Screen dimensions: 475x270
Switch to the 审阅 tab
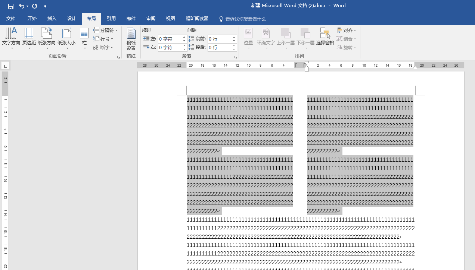(x=151, y=19)
